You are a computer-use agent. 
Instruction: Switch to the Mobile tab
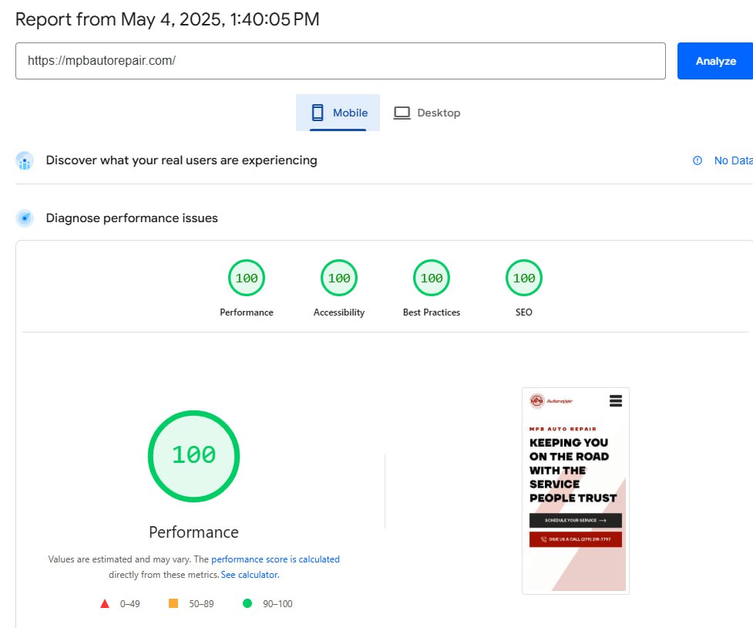point(338,113)
